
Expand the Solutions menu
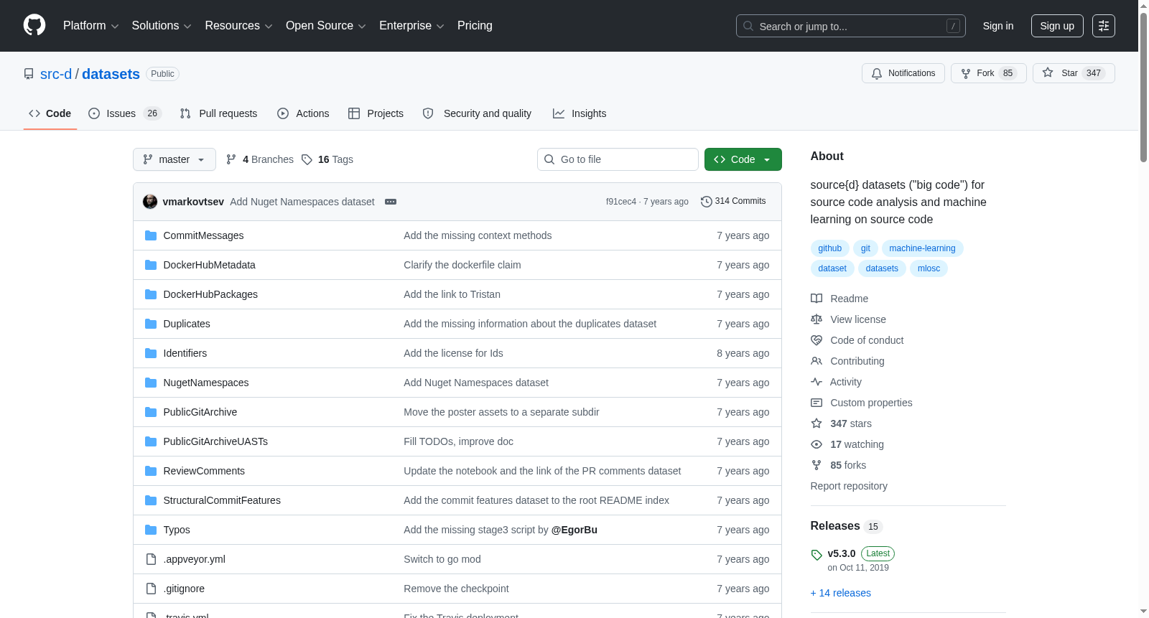[x=162, y=26]
